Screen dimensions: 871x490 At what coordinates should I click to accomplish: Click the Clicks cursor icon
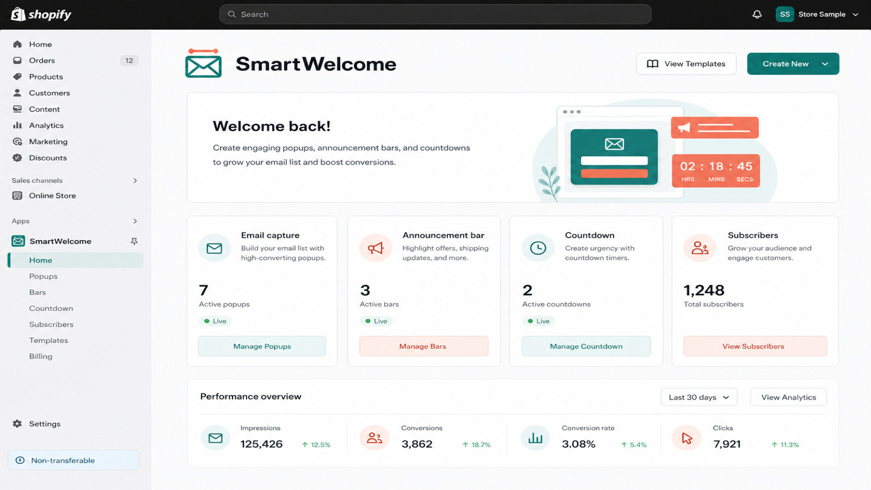(x=687, y=438)
